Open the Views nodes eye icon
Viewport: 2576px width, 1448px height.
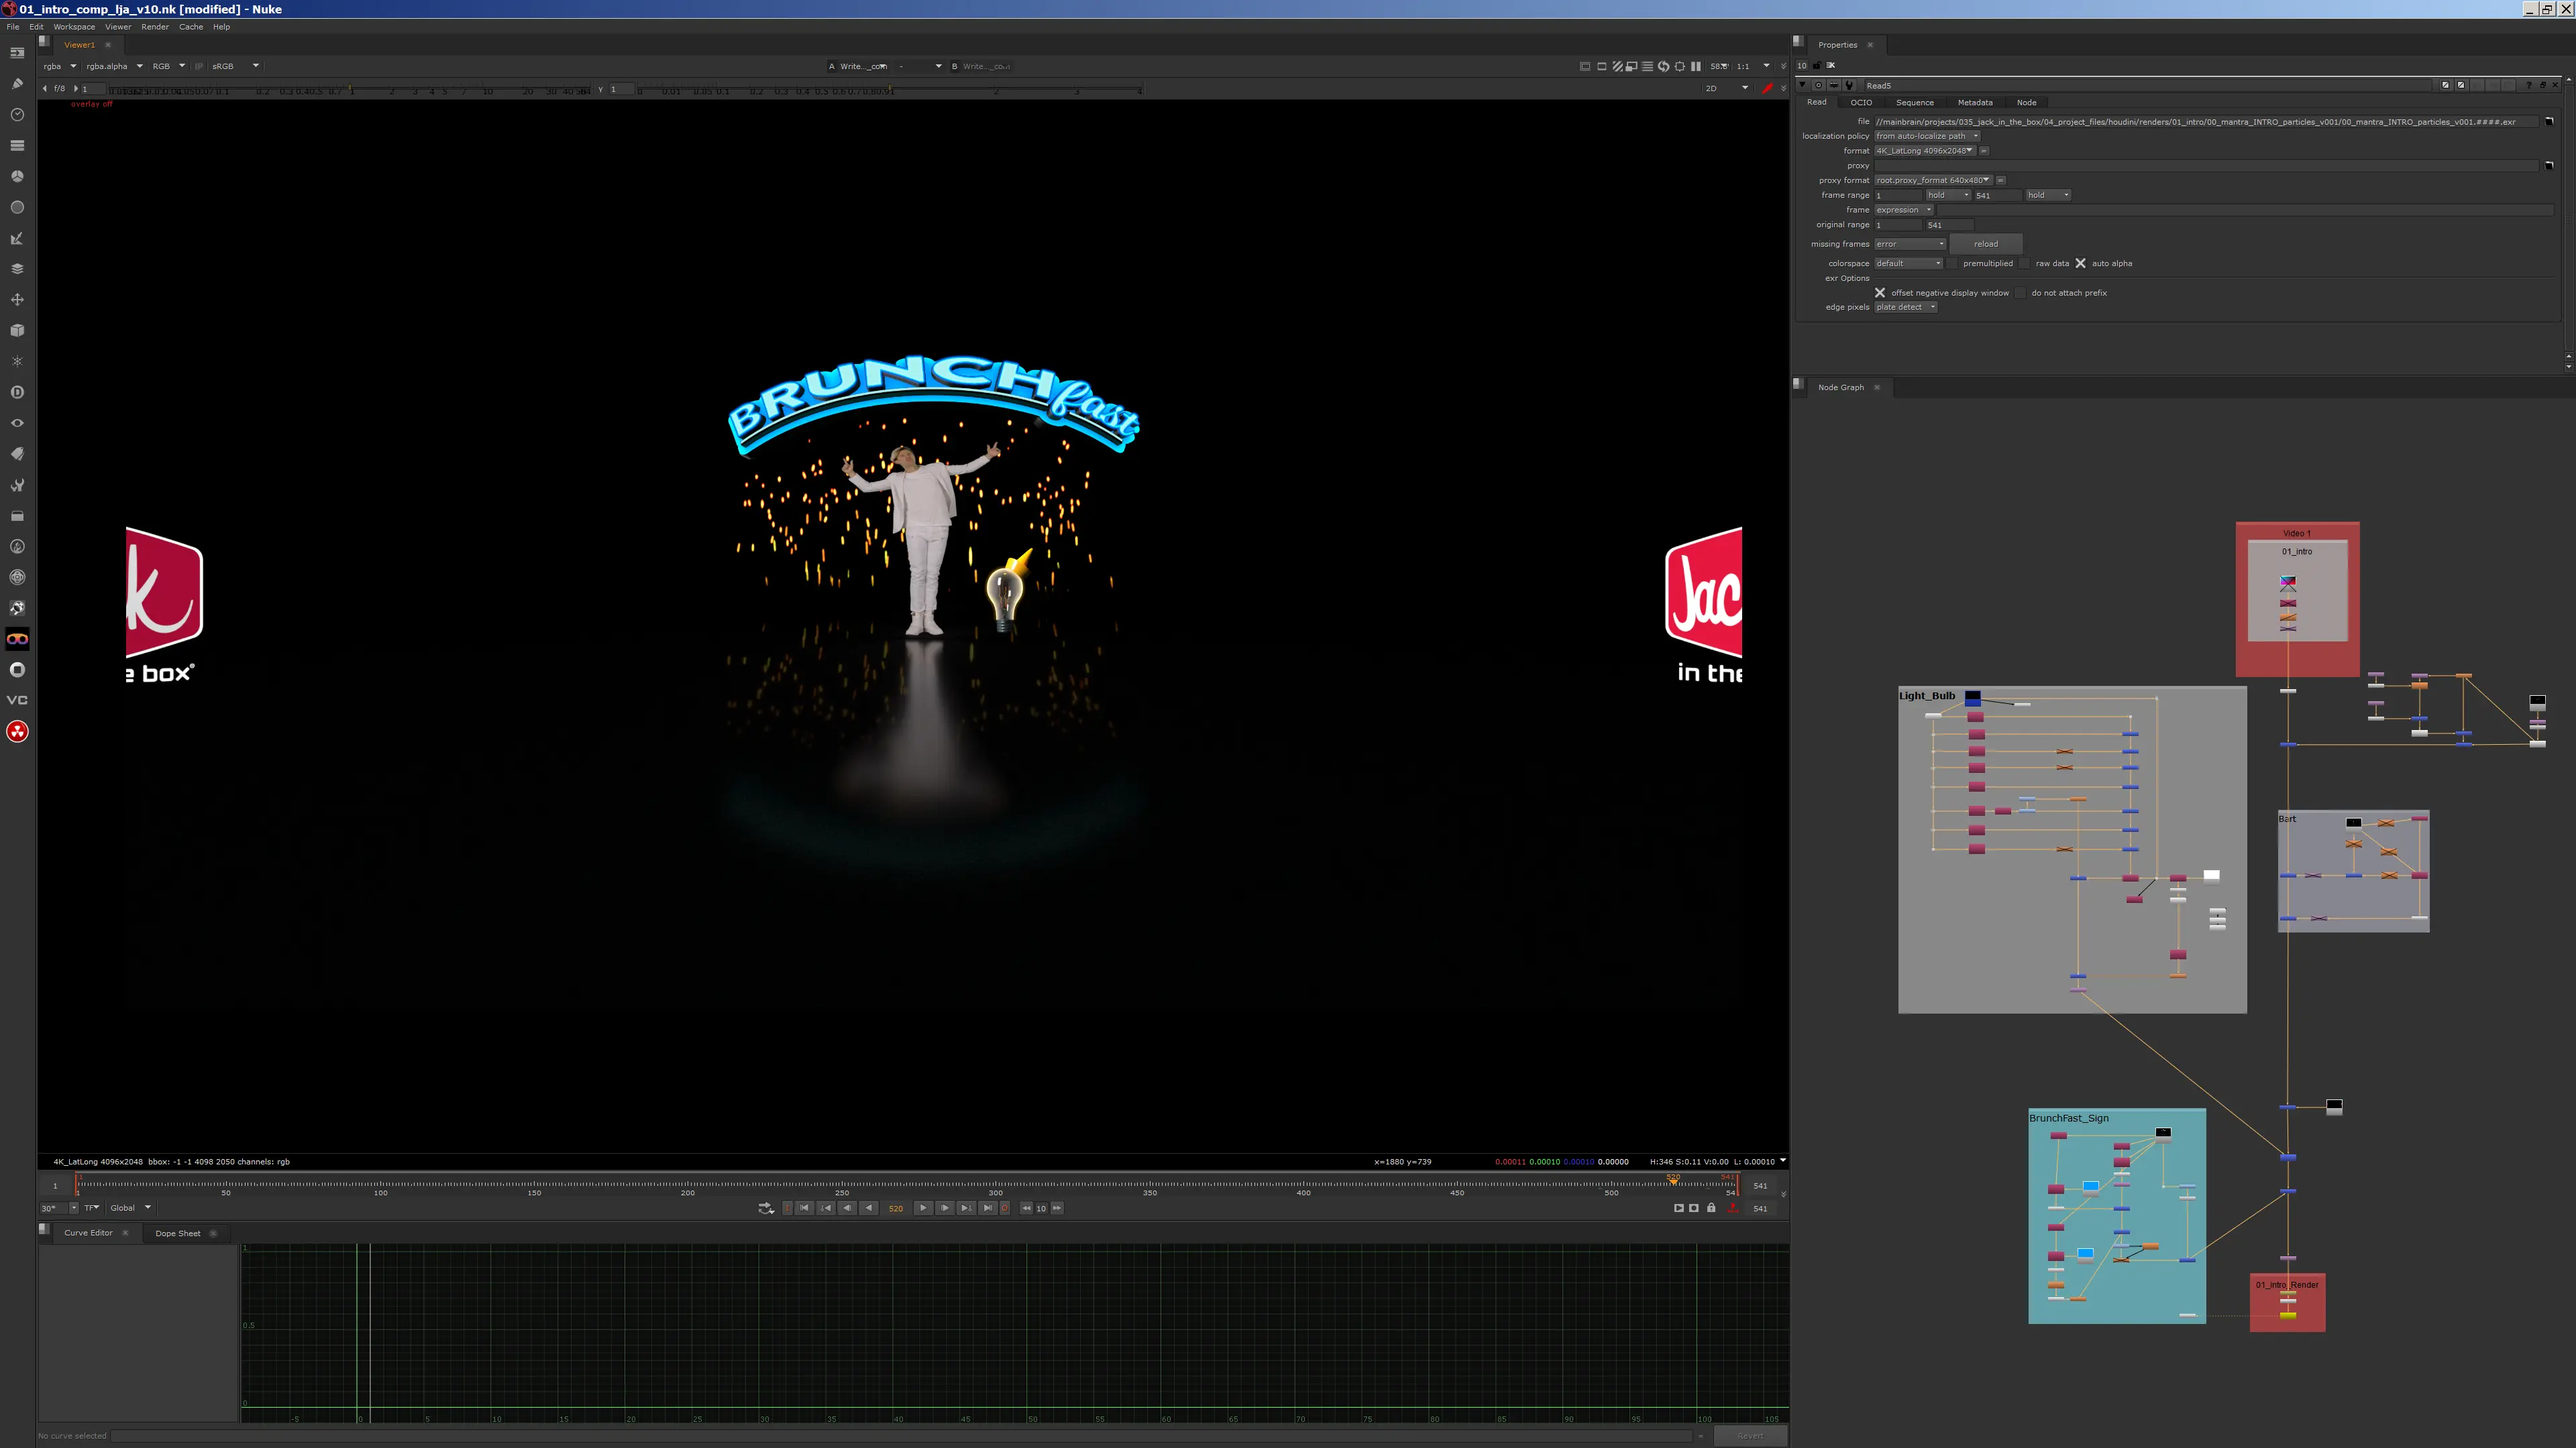click(17, 423)
